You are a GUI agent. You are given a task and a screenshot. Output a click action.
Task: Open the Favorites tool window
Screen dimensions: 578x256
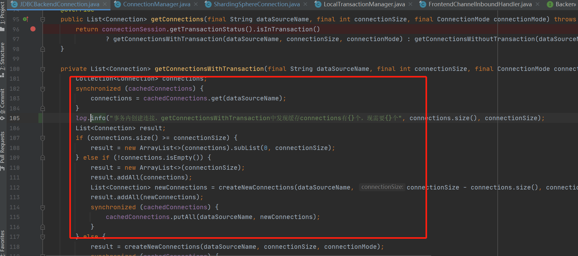(x=3, y=243)
